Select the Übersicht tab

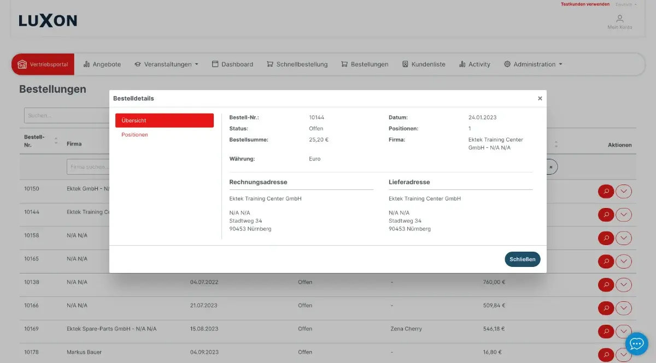tap(164, 120)
